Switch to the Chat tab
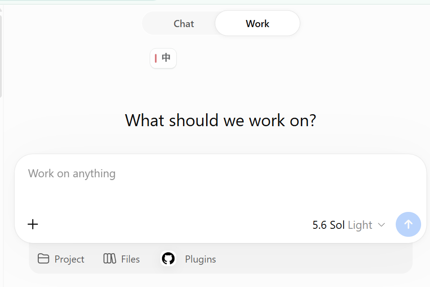Screen dimensions: 430x287 [183, 24]
